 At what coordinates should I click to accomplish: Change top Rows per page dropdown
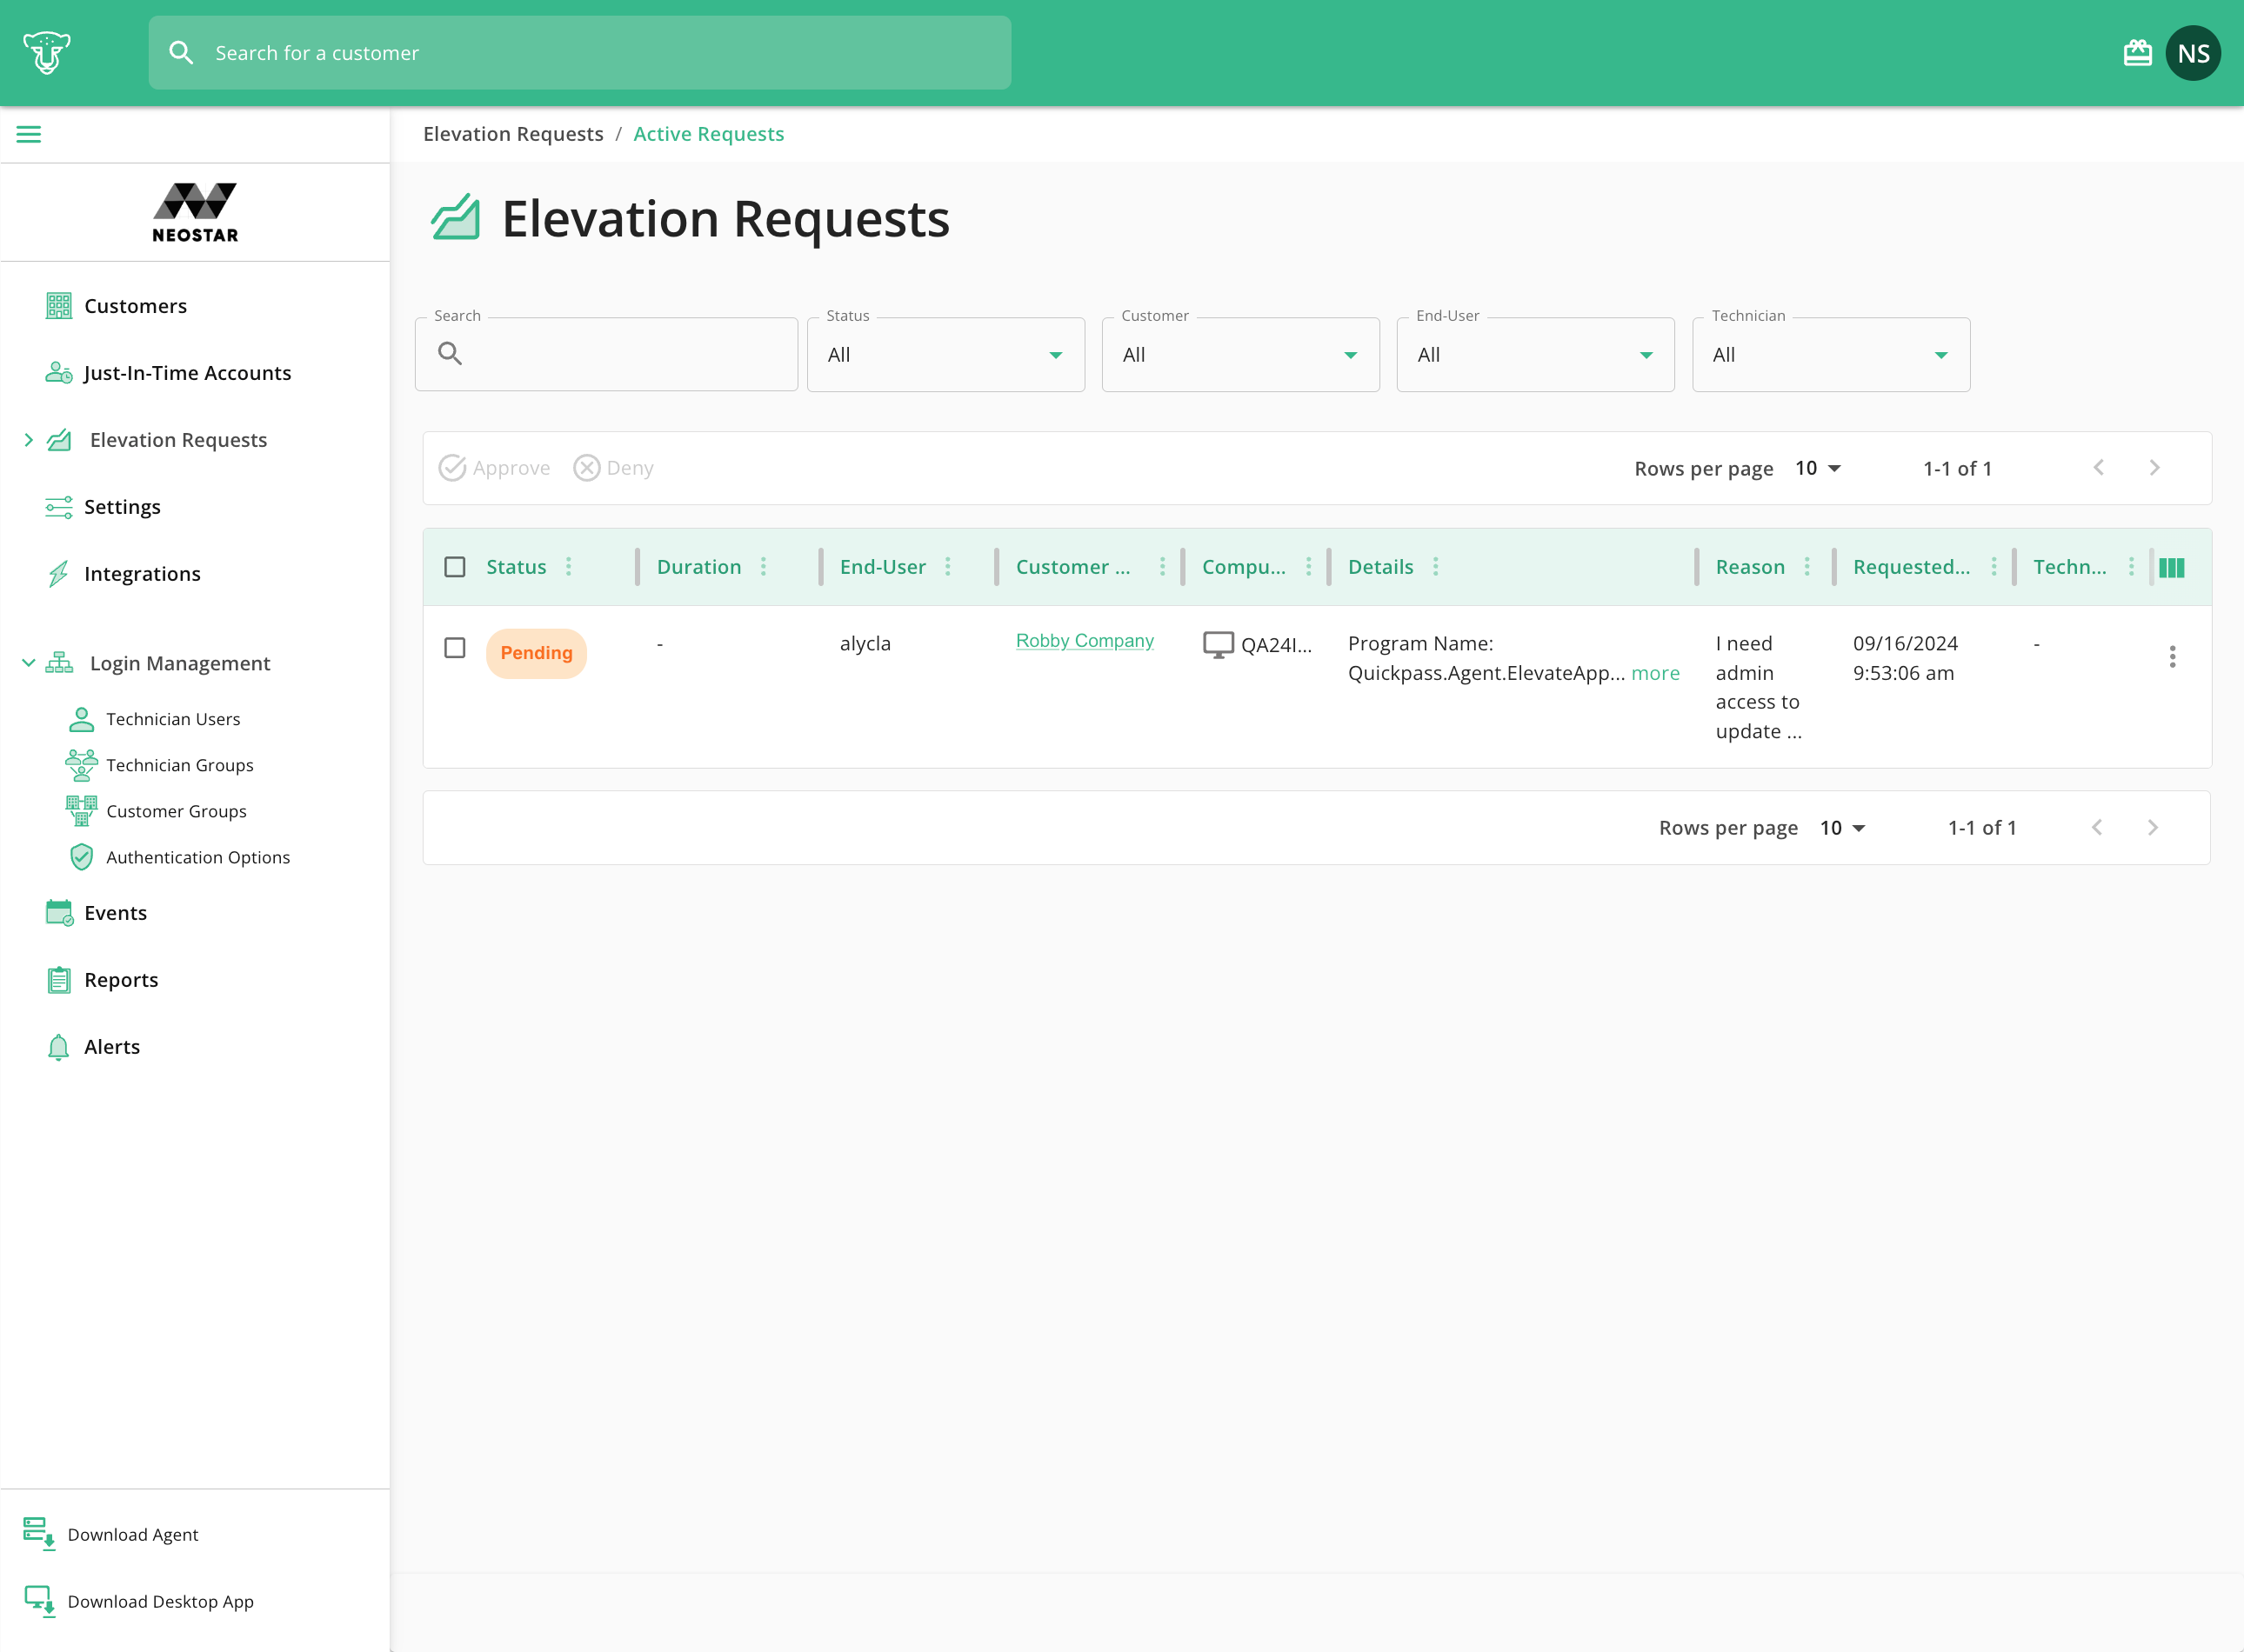click(1818, 468)
